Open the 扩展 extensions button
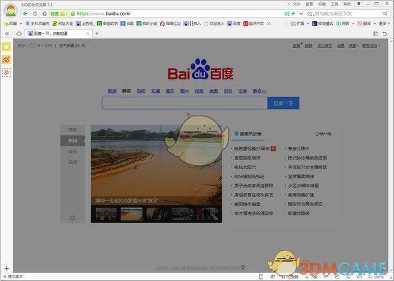Image resolution: width=394 pixels, height=281 pixels. click(x=297, y=24)
